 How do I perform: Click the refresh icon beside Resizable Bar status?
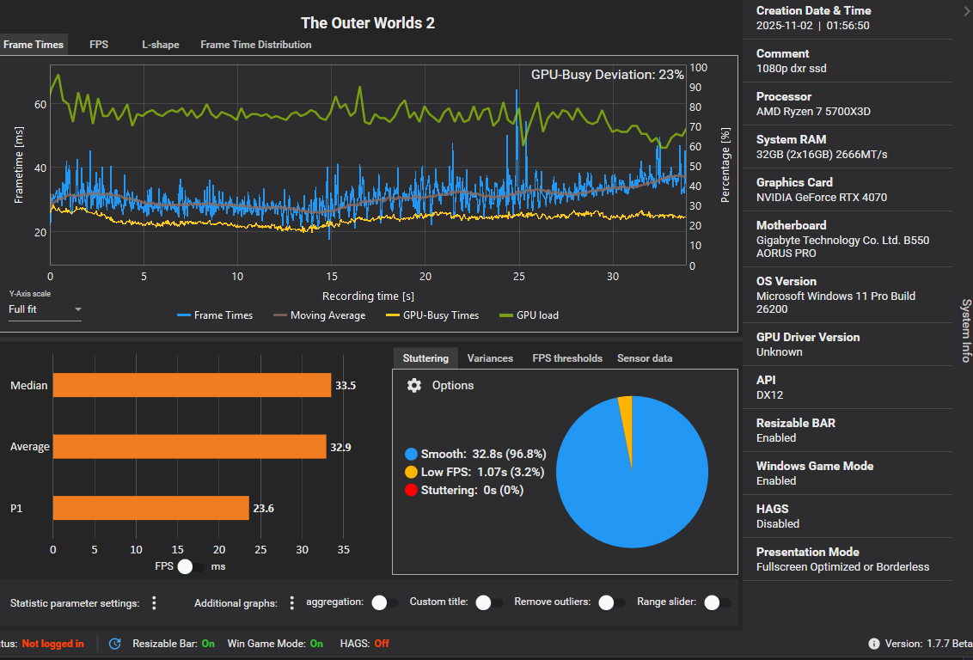pyautogui.click(x=115, y=644)
